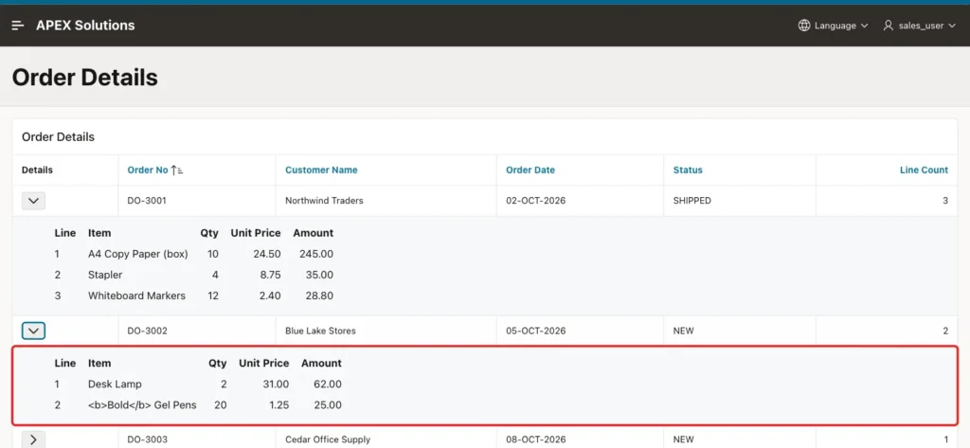Screen dimensions: 970x448
Task: Click amount 25.00 for Gel Pens
Action: click(x=327, y=405)
